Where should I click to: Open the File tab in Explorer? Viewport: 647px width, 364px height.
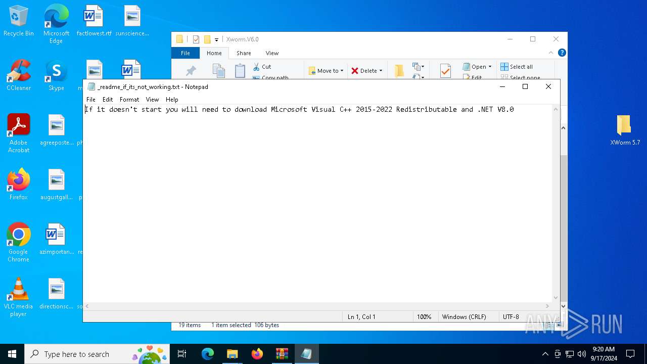[x=186, y=53]
